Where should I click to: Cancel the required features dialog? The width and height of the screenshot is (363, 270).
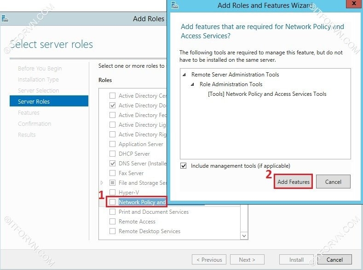333,182
